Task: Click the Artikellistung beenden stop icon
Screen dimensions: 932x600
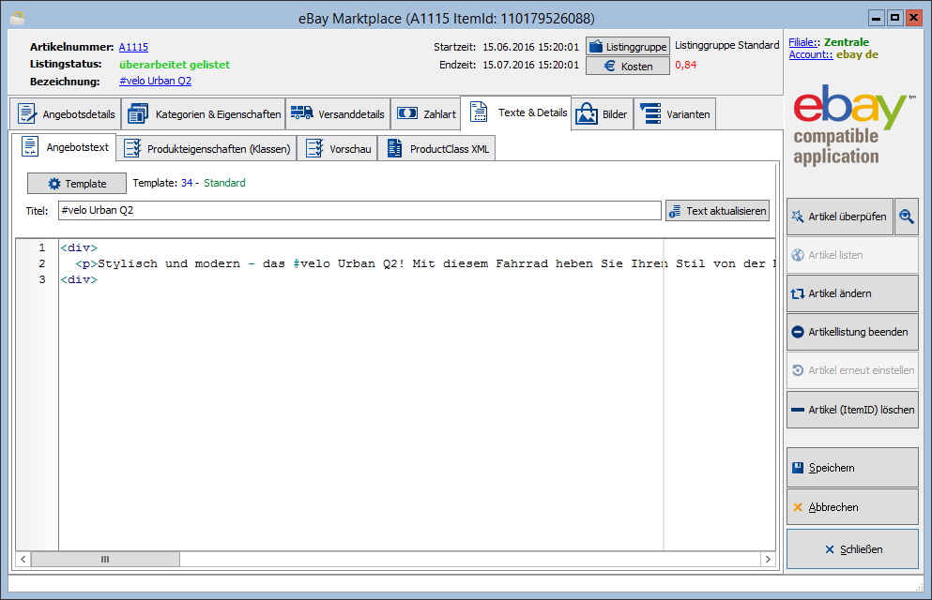Action: 798,332
